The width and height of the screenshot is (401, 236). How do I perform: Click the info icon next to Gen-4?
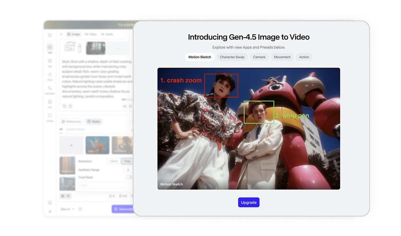[80, 209]
